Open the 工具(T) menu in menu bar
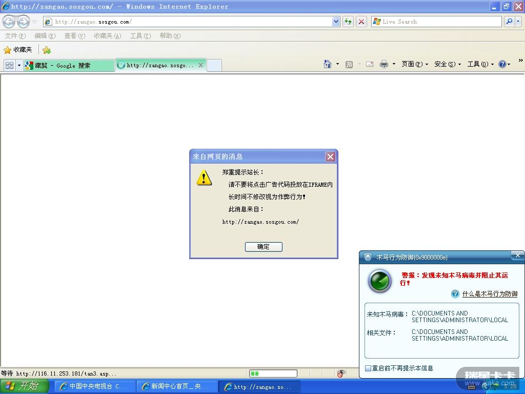525x394 pixels. coord(140,36)
